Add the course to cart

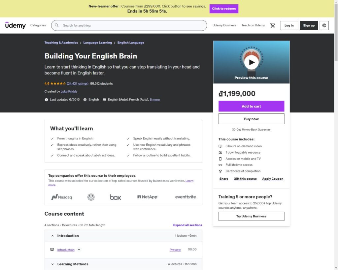pos(251,106)
